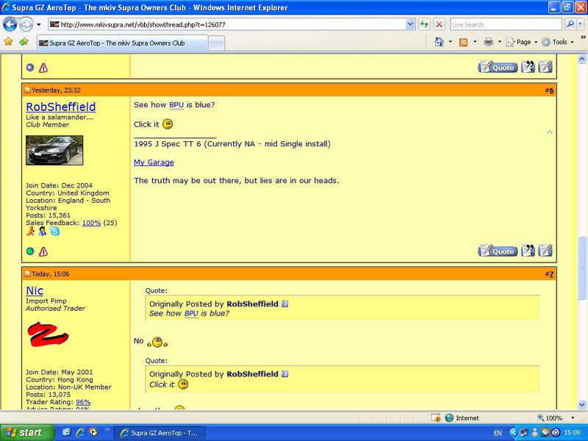Click the address bar with mkivsupra.net URL
Screen dimensions: 588x441
click(x=227, y=25)
